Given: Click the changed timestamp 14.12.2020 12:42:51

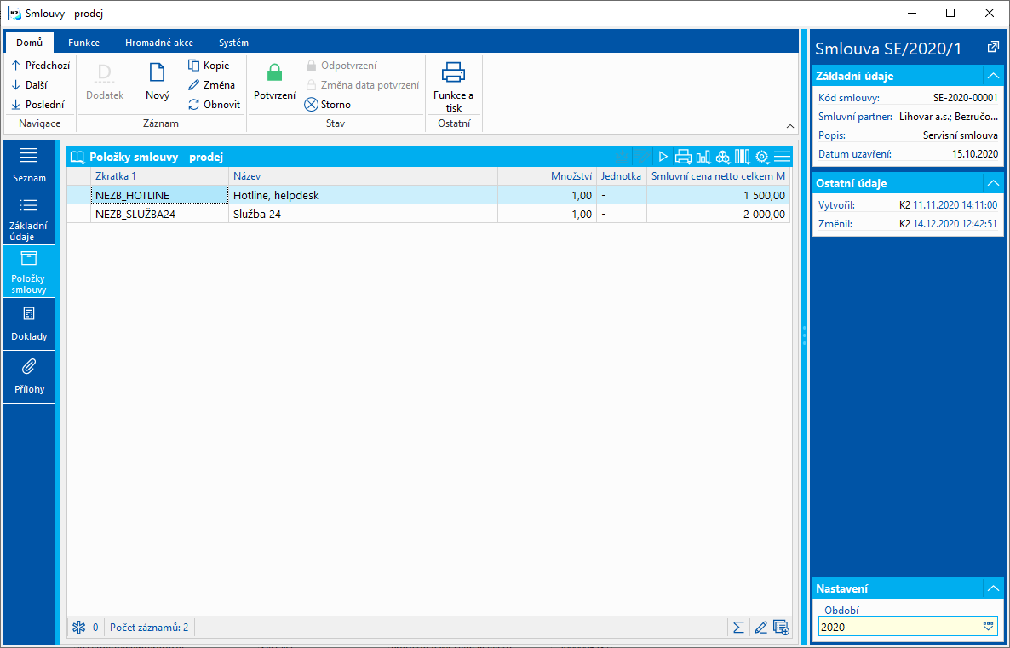Looking at the screenshot, I should pos(955,223).
